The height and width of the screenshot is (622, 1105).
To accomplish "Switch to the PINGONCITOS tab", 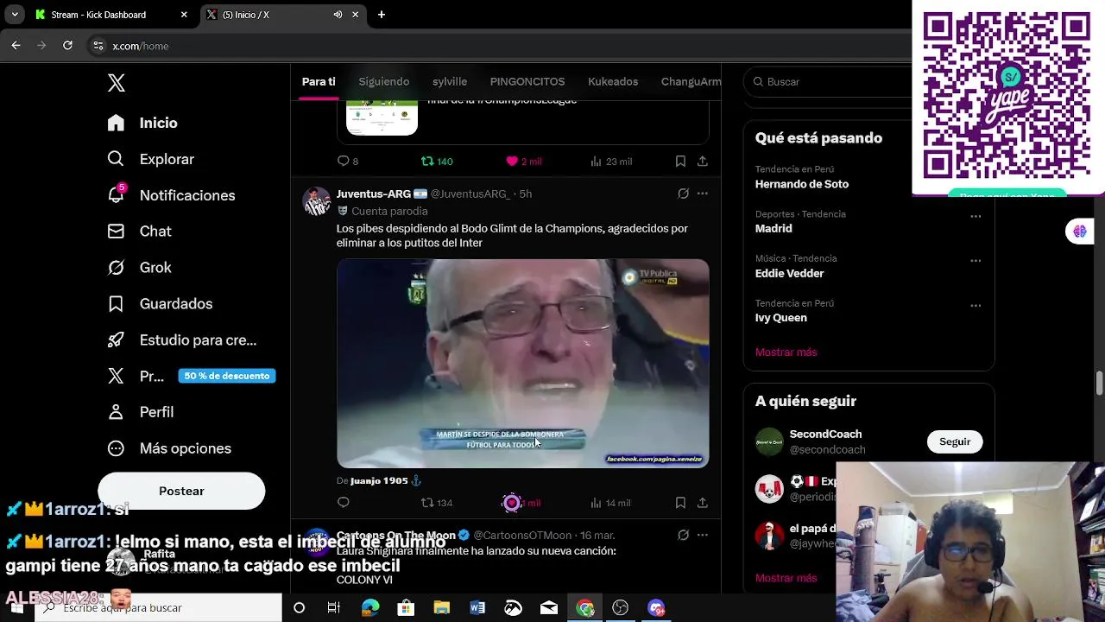I will tap(527, 81).
